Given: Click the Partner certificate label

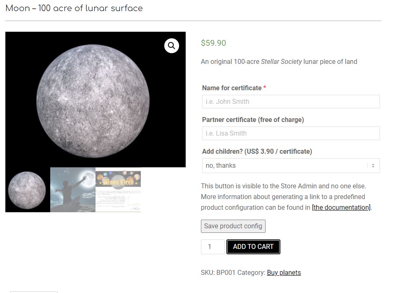Looking at the screenshot, I should tap(253, 120).
